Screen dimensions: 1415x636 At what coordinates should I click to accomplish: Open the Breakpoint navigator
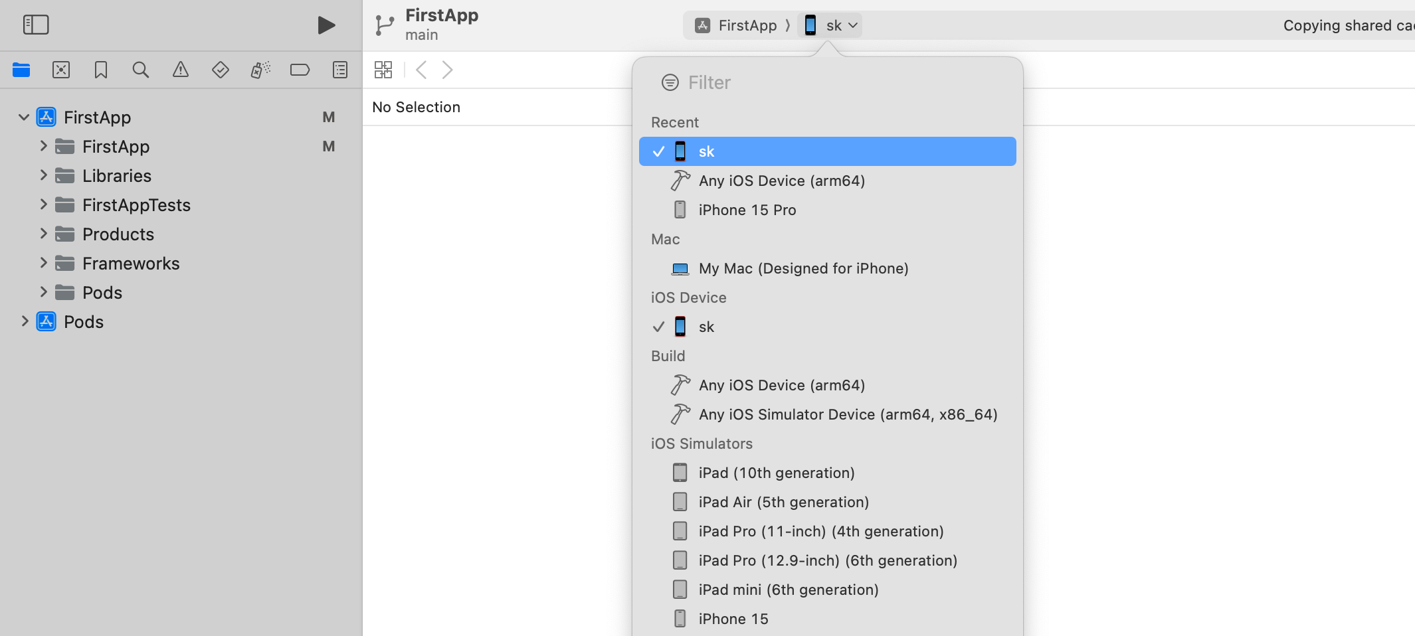[300, 70]
